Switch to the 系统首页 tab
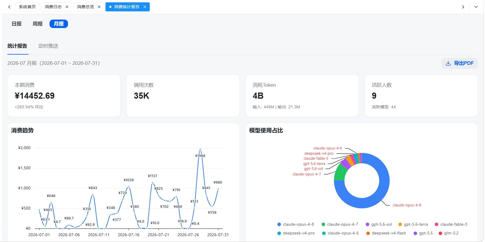Screen dimensions: 485x242 click(x=27, y=7)
